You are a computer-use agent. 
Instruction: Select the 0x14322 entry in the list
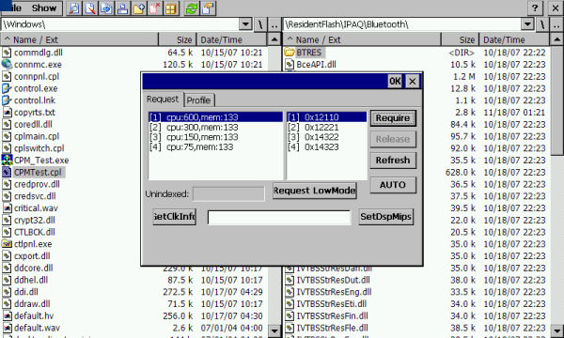[326, 137]
